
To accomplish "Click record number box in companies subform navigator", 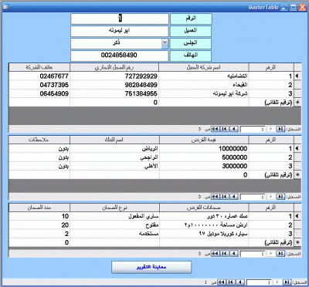I will tap(253, 129).
